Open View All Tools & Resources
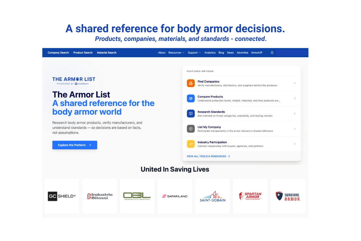This screenshot has height=241, width=361. [x=208, y=156]
